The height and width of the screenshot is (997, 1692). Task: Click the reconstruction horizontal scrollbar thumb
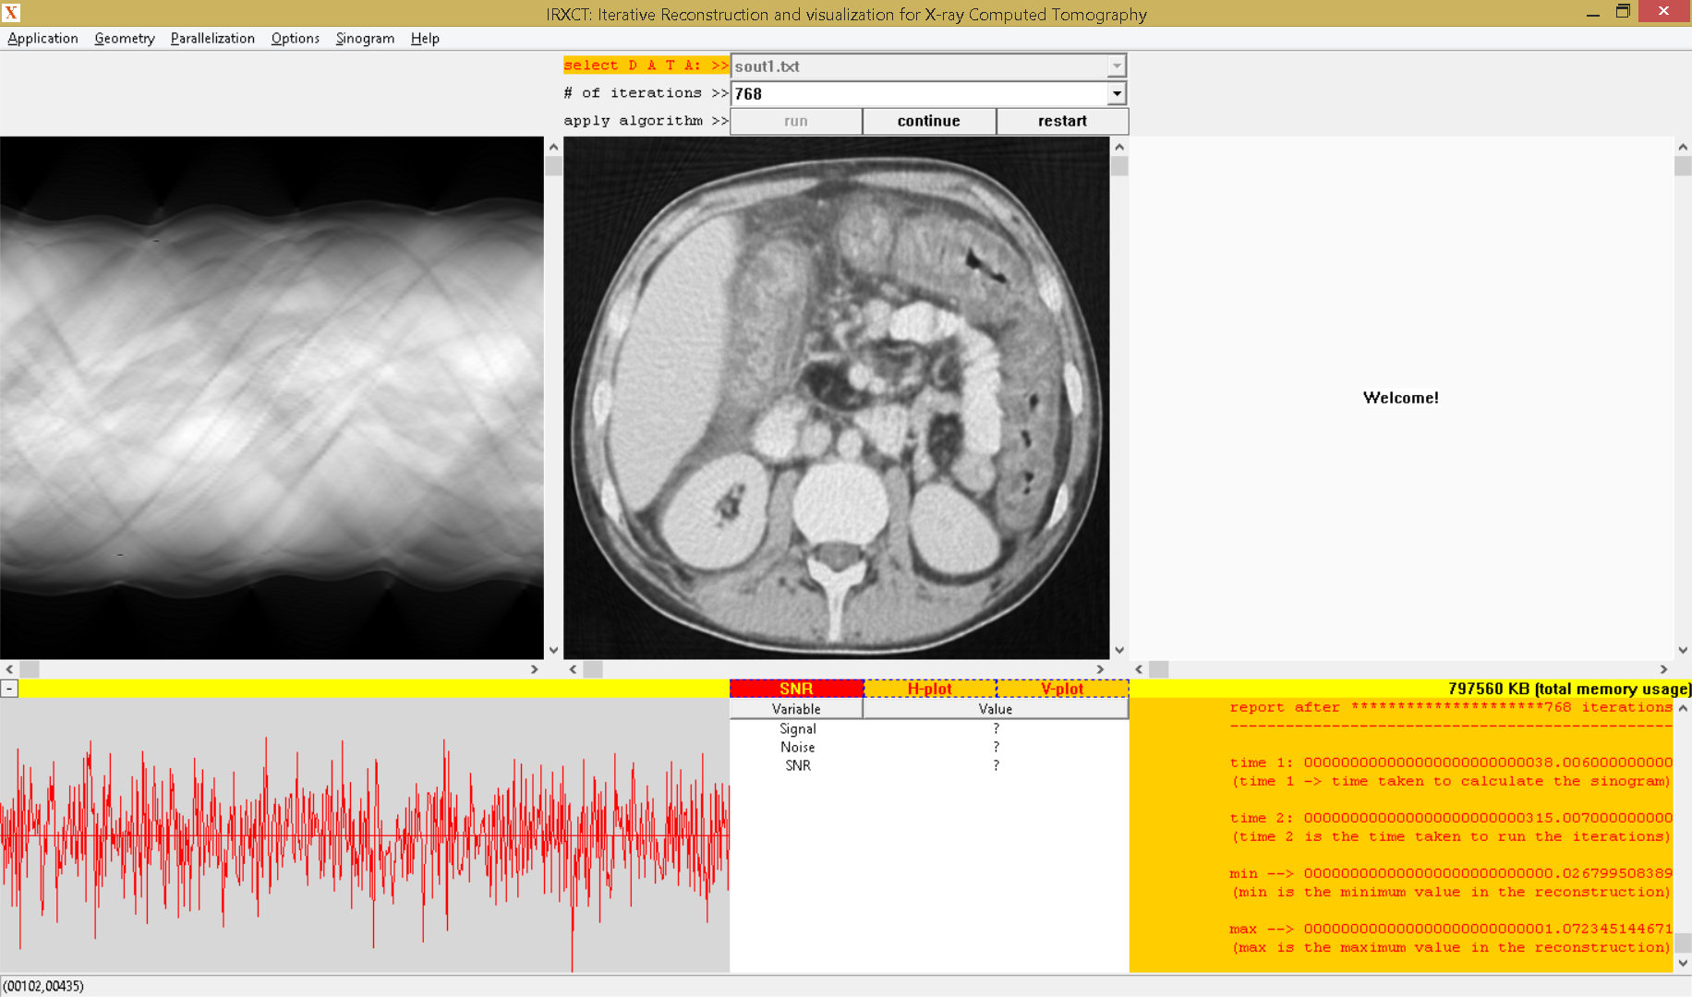(593, 669)
